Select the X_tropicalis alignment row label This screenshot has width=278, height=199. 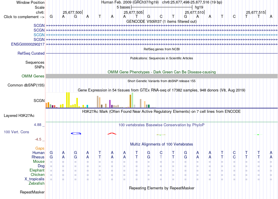[x=35, y=179]
